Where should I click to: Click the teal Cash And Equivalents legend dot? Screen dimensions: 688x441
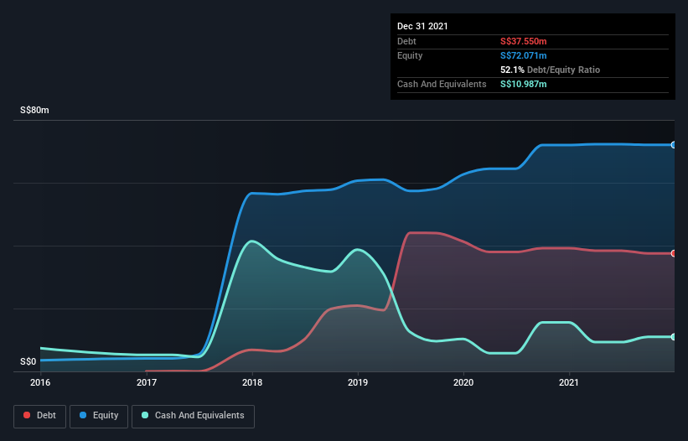[145, 415]
